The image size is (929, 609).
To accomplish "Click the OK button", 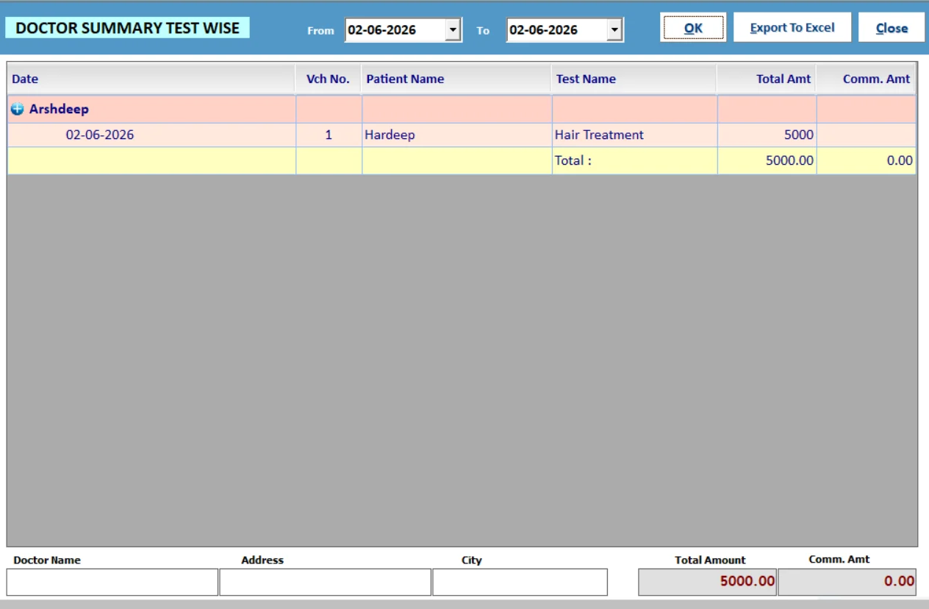I will point(693,28).
